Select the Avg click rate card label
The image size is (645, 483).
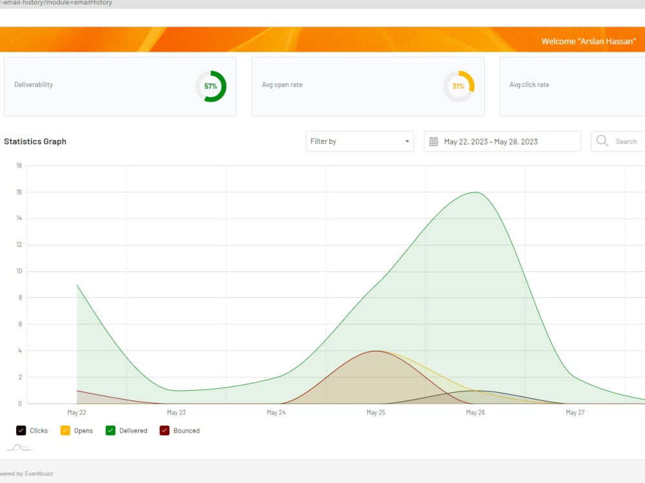[529, 84]
